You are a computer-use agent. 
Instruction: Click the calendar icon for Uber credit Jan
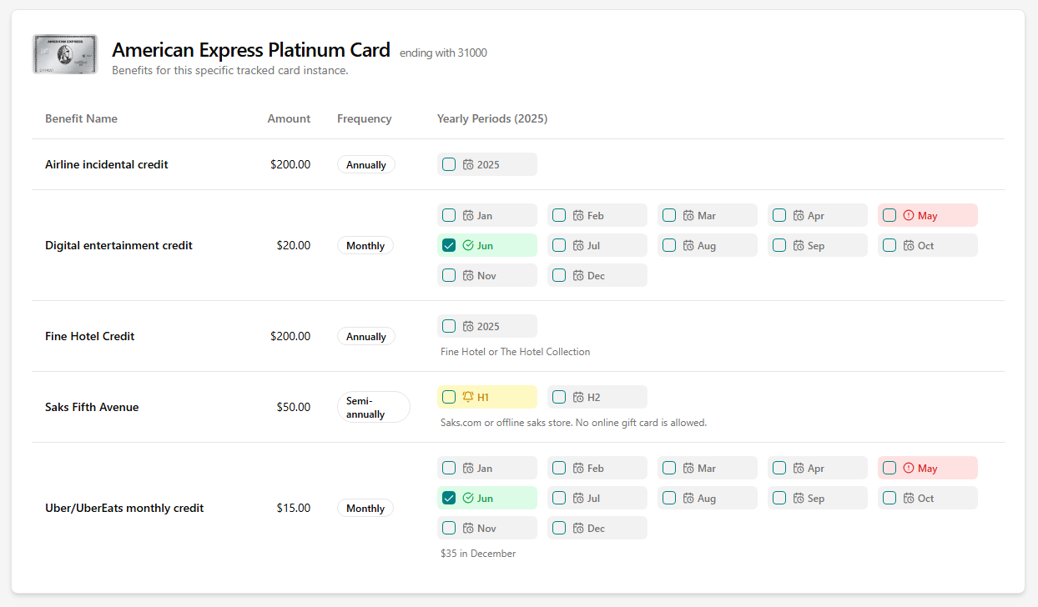(468, 468)
